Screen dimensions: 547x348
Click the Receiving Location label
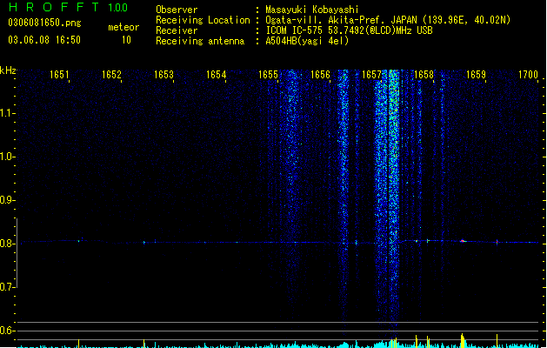click(203, 20)
